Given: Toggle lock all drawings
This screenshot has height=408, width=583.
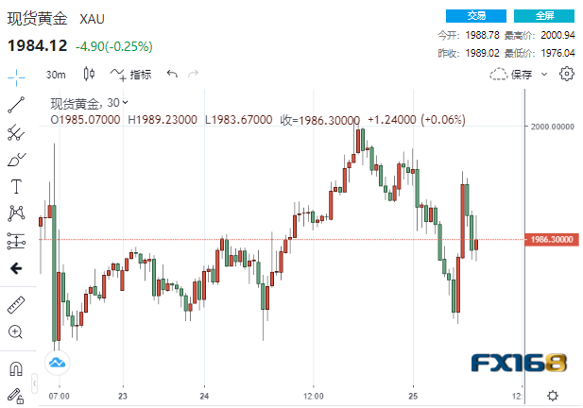Looking at the screenshot, I should pos(16,395).
